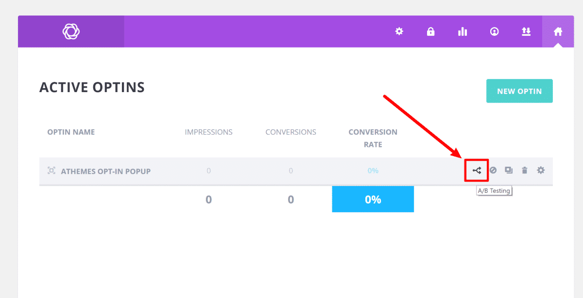Click the import/export arrows icon
The image size is (583, 298).
coord(526,31)
